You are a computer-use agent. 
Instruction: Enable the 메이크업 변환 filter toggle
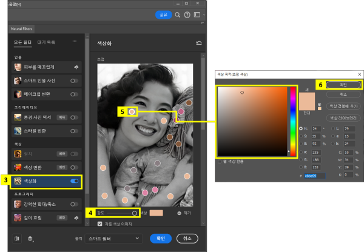74,94
